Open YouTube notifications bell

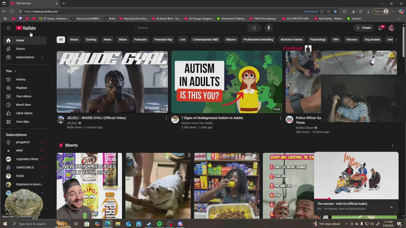380,28
